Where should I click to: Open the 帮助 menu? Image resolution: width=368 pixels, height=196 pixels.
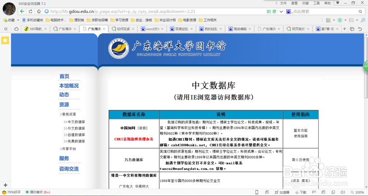click(x=328, y=3)
